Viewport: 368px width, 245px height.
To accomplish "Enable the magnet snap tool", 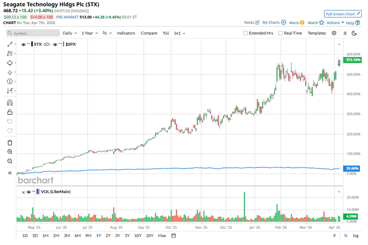I will point(10,103).
